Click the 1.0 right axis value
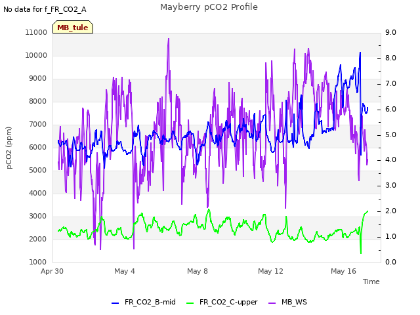Screen dimensions: 420x315 point(390,236)
